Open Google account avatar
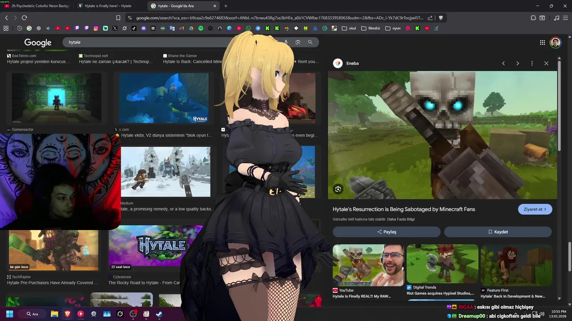Image resolution: width=572 pixels, height=321 pixels. pos(555,42)
